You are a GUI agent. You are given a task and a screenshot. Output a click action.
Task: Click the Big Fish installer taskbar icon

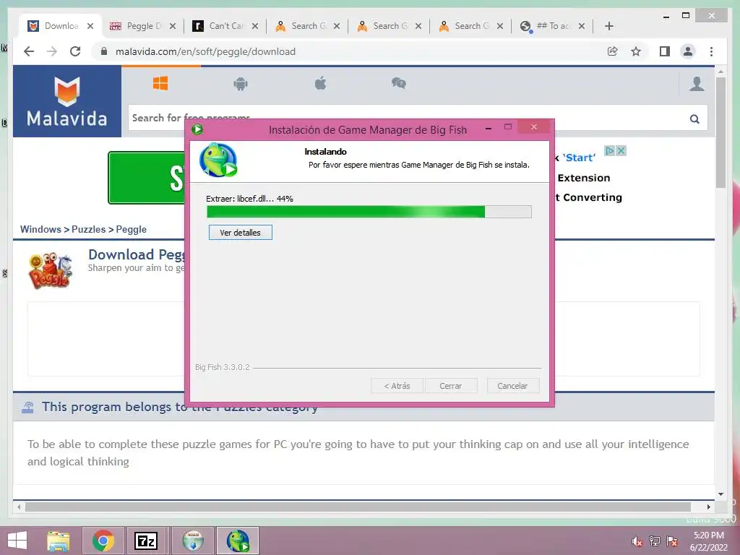[x=238, y=541]
